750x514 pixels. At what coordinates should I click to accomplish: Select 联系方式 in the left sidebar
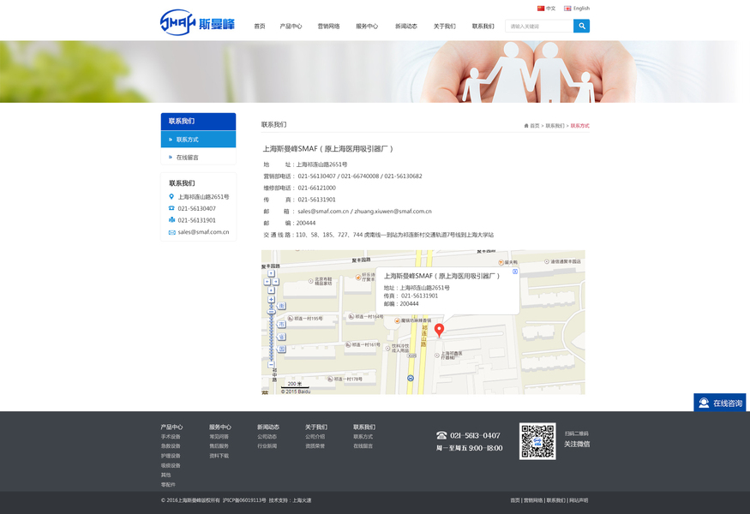[x=198, y=139]
